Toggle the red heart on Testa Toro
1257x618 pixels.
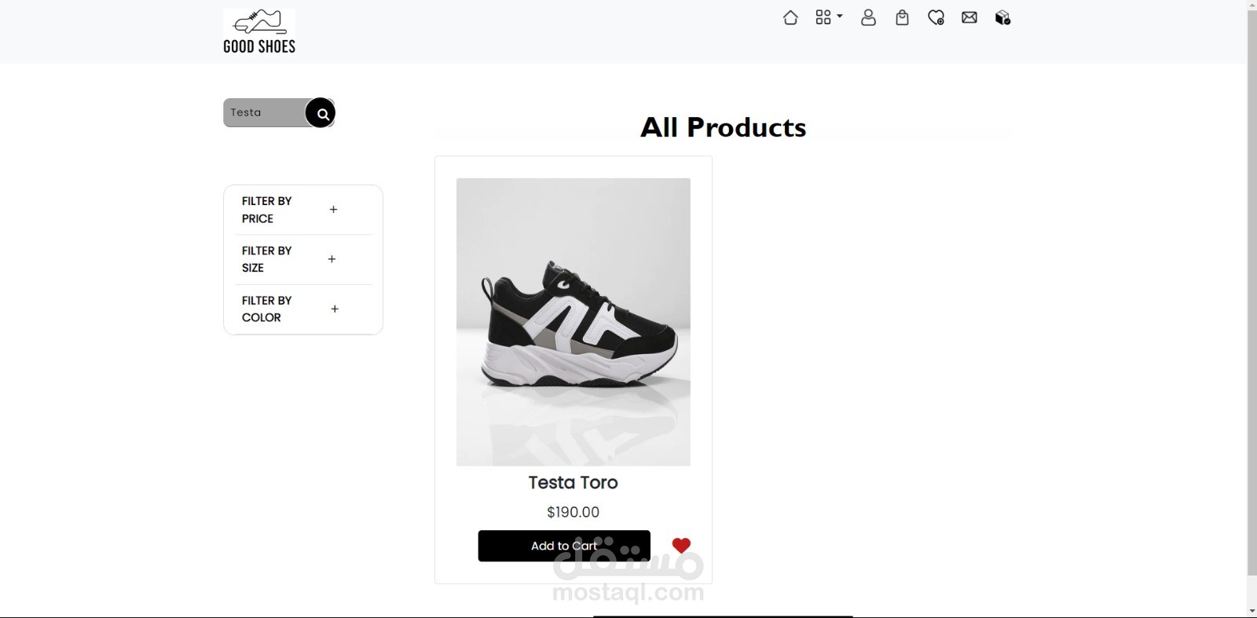pos(681,545)
